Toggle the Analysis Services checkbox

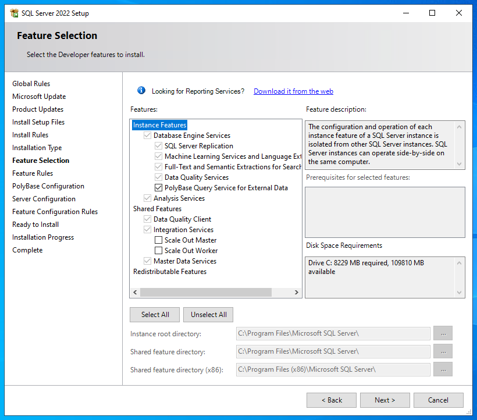click(147, 198)
